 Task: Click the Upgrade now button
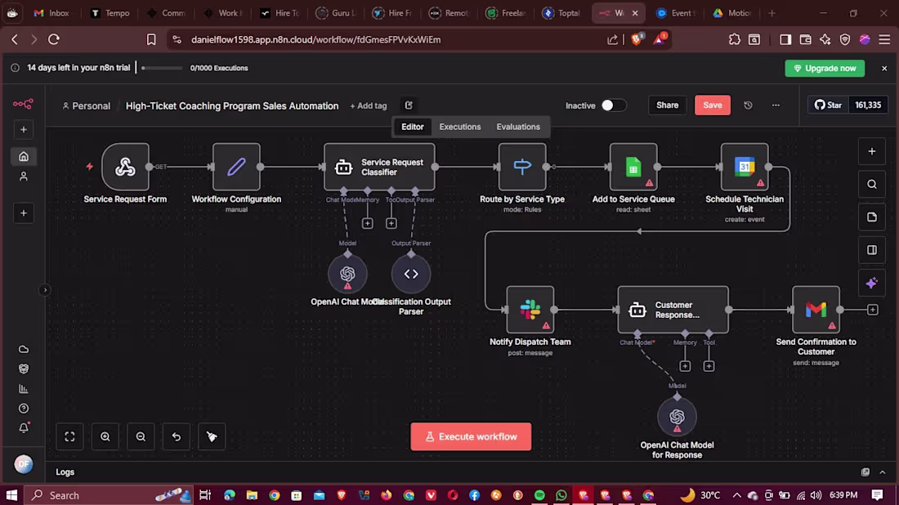(x=825, y=68)
